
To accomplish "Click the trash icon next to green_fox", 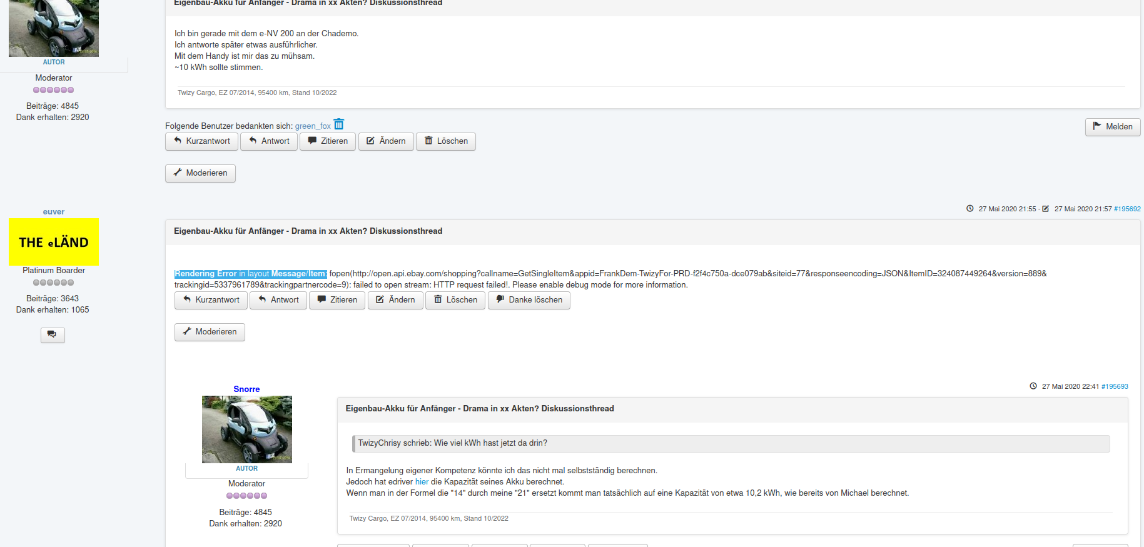I will [339, 124].
